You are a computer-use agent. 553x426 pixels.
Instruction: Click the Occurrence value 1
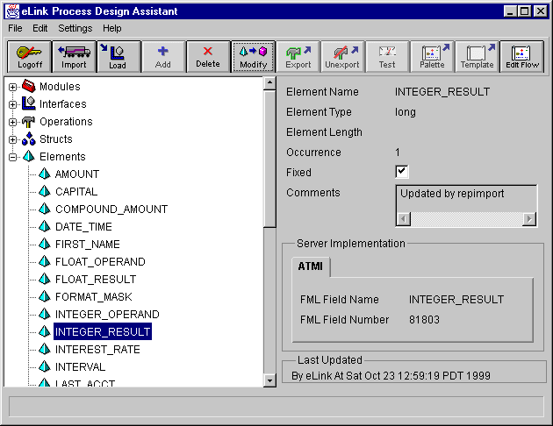[x=398, y=153]
